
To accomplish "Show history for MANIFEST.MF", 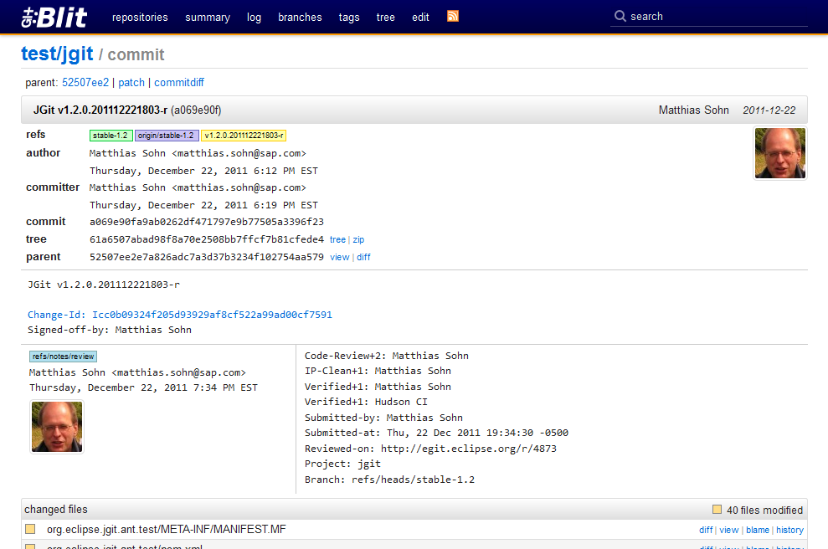I will click(790, 530).
